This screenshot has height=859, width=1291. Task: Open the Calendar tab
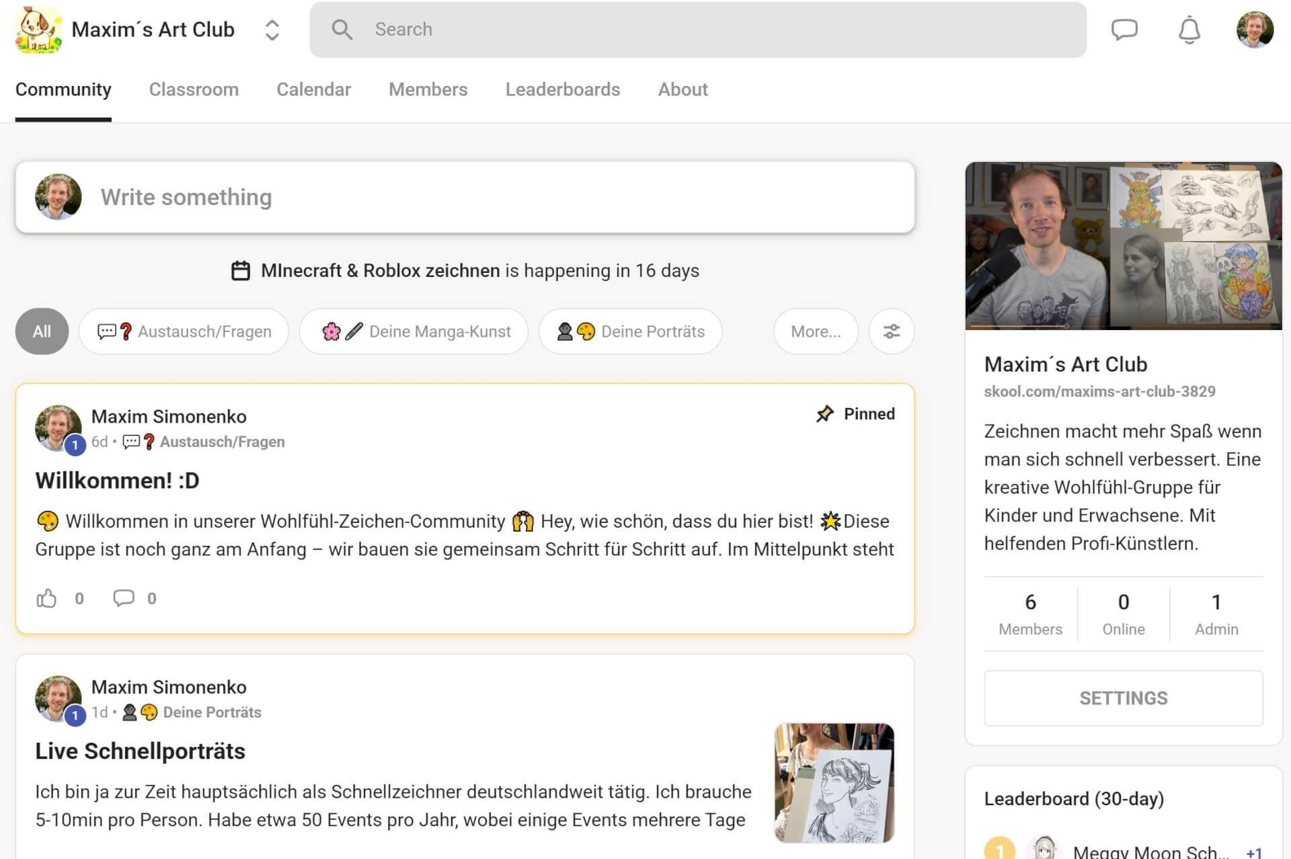(313, 89)
